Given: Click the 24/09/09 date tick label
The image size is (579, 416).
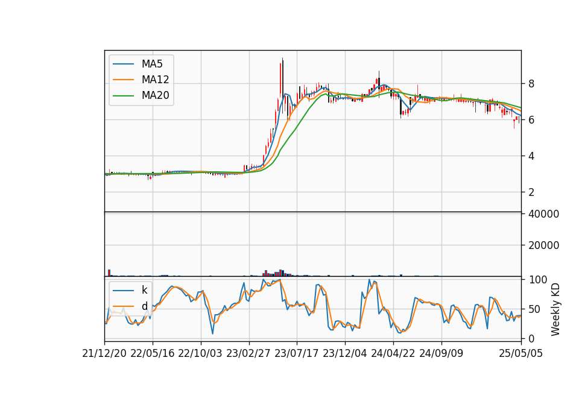Looking at the screenshot, I should point(441,353).
